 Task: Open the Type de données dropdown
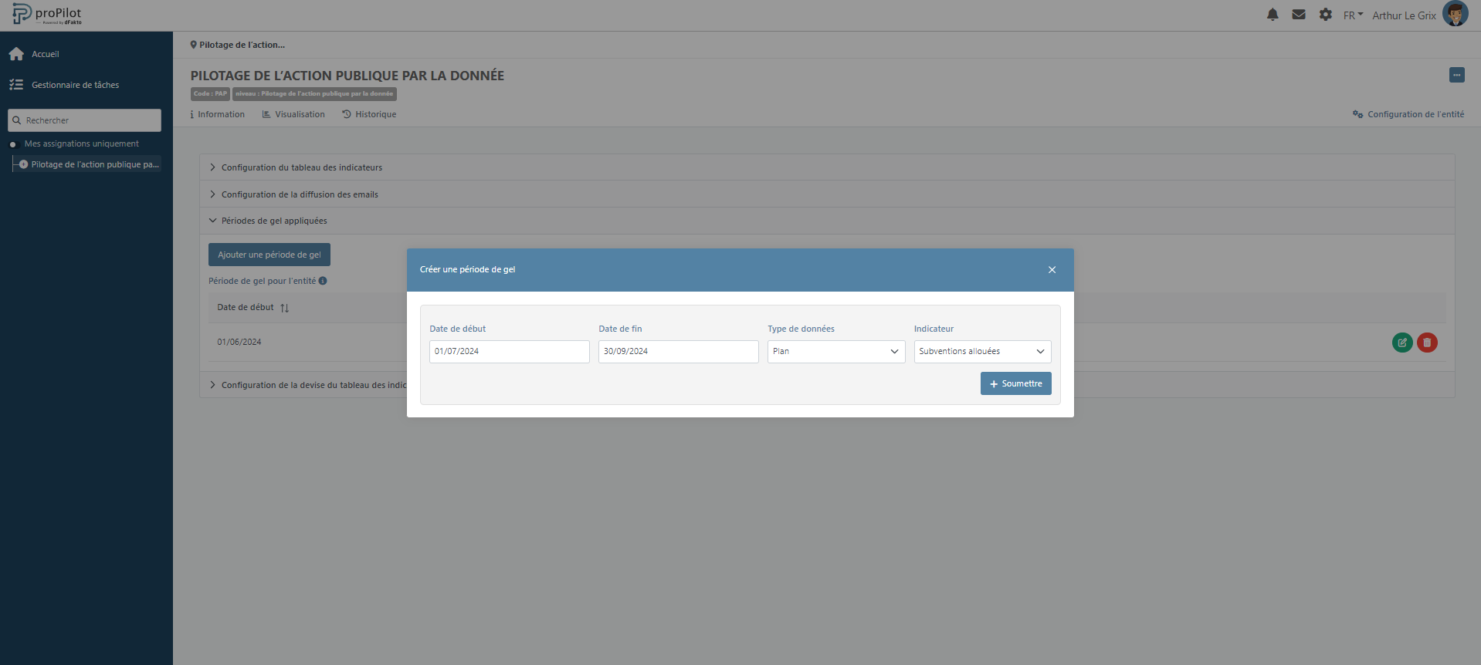coord(835,352)
